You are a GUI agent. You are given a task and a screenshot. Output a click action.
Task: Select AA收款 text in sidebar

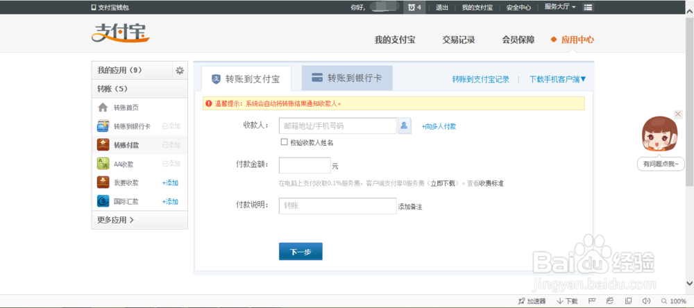click(124, 164)
